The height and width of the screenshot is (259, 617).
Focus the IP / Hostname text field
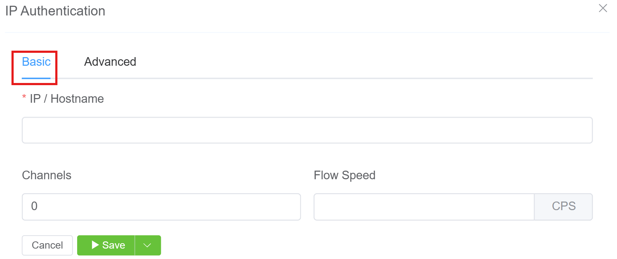tap(307, 130)
